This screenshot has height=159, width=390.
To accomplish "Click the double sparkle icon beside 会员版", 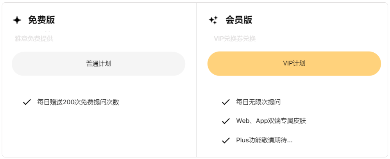I will coord(213,20).
